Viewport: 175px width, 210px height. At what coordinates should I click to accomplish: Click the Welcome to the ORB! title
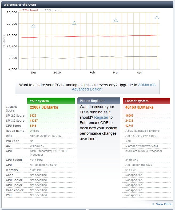[x=20, y=5]
